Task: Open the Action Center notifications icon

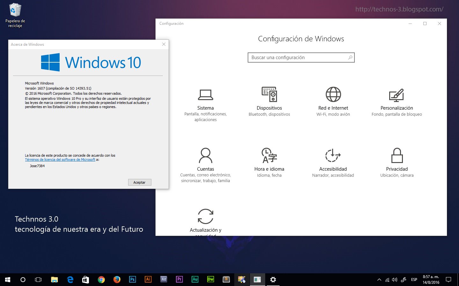Action: pos(448,280)
